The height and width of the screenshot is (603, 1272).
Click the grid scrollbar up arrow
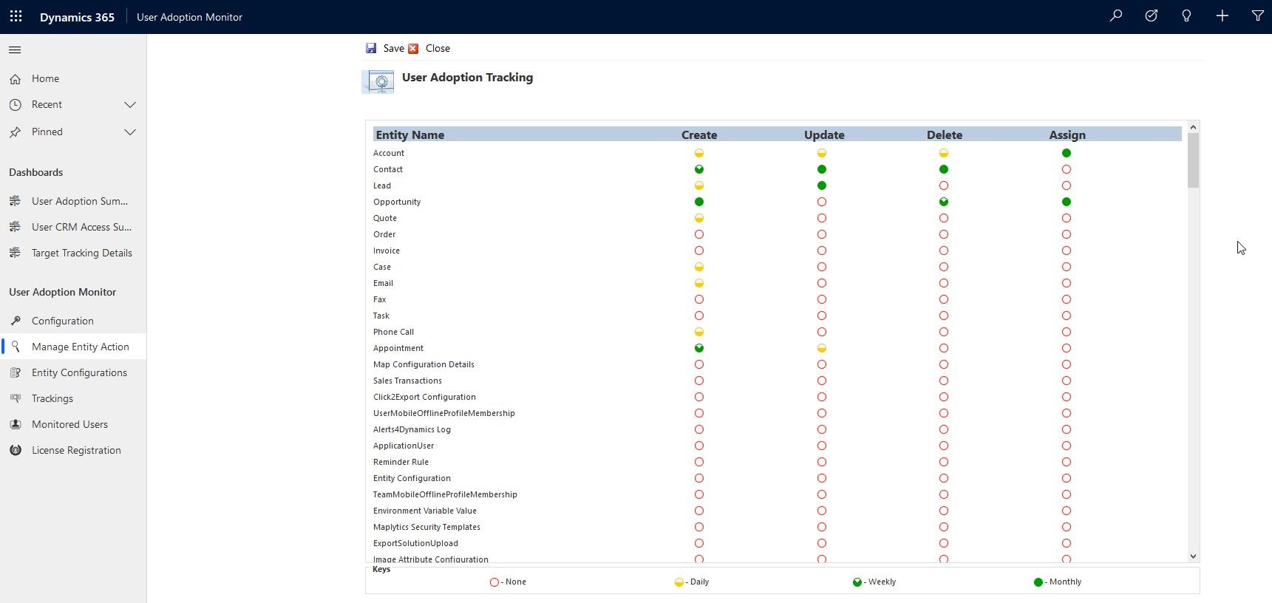point(1193,127)
